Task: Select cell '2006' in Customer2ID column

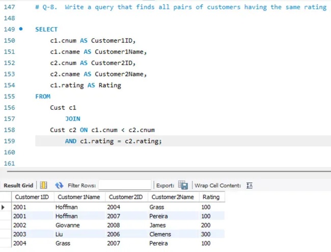Action: [x=114, y=234]
